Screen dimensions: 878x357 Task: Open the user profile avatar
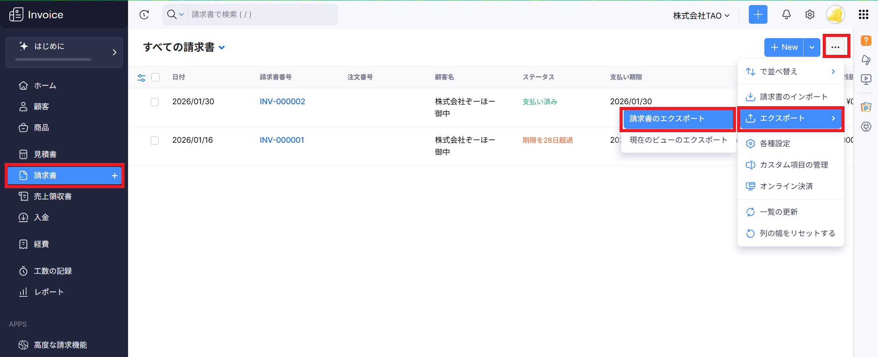tap(835, 15)
